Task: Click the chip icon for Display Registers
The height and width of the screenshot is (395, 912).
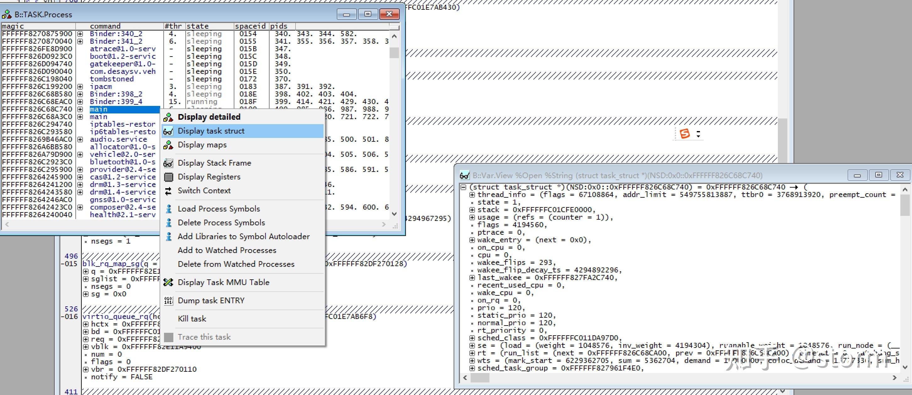Action: tap(169, 177)
